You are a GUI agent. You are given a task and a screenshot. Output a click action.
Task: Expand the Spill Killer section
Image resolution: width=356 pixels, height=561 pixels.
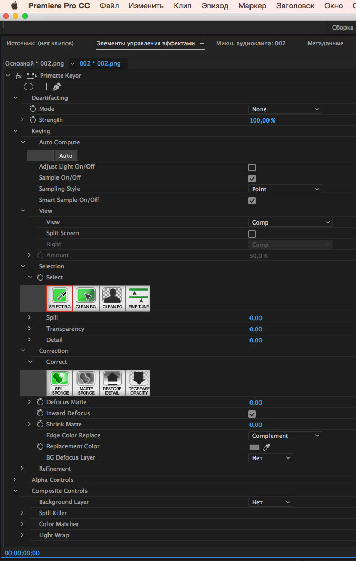click(22, 513)
